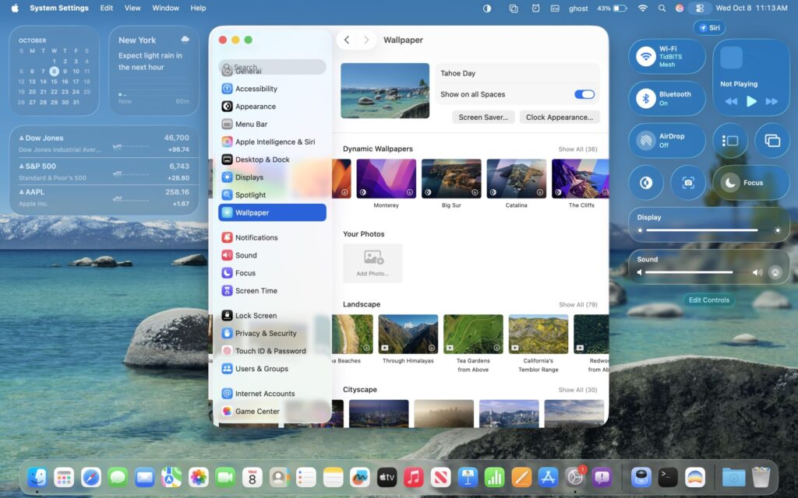Open Notifications settings from sidebar

pos(254,237)
